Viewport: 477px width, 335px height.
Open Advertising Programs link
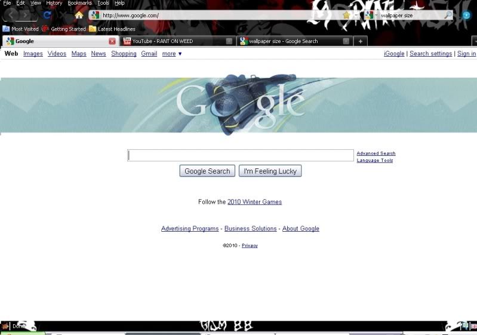tap(190, 229)
